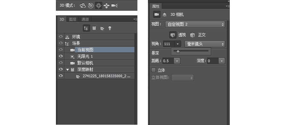Select the 3D roll mode icon
Viewport: 286px width, 125px height.
click(x=91, y=6)
